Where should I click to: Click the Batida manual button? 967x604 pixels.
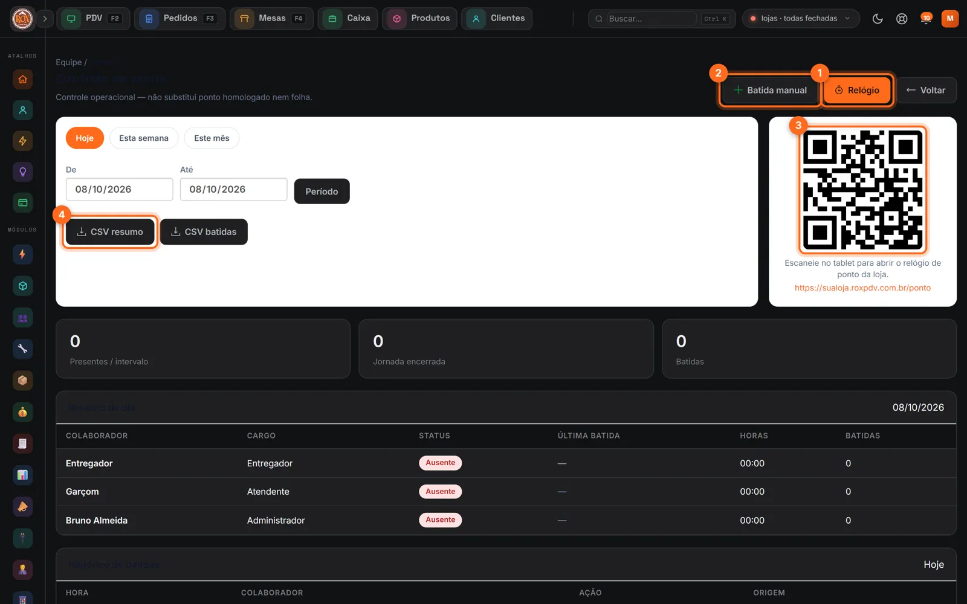coord(769,90)
